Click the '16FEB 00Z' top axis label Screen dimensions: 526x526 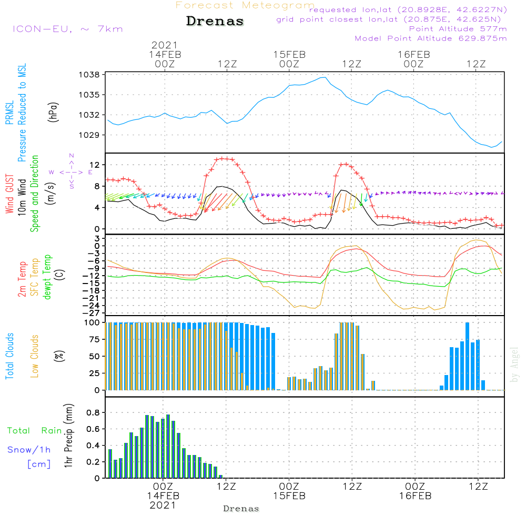click(413, 59)
